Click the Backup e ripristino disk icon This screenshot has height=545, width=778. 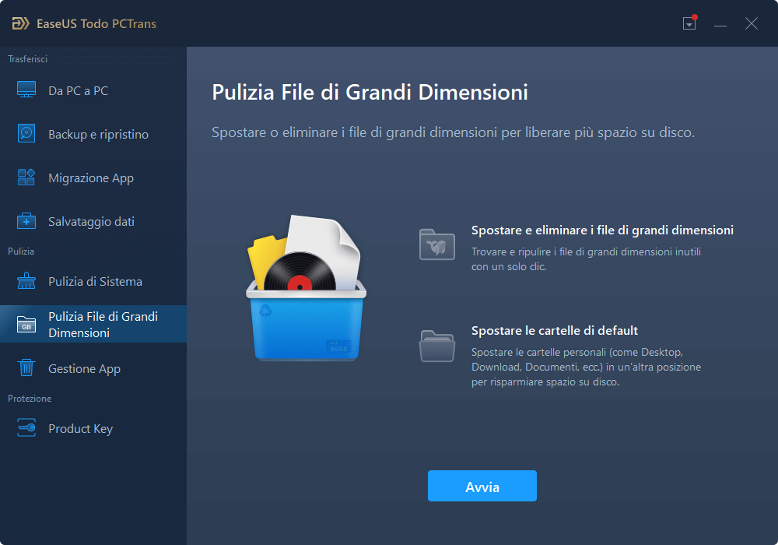click(26, 133)
